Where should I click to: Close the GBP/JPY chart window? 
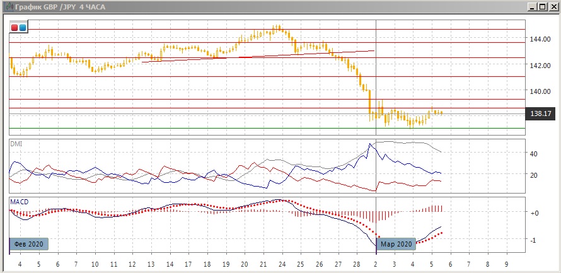click(552, 7)
